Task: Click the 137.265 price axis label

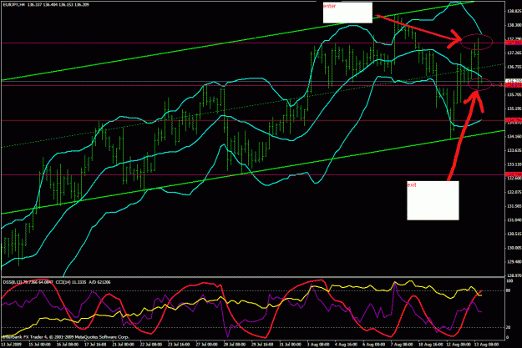Action: pyautogui.click(x=514, y=53)
